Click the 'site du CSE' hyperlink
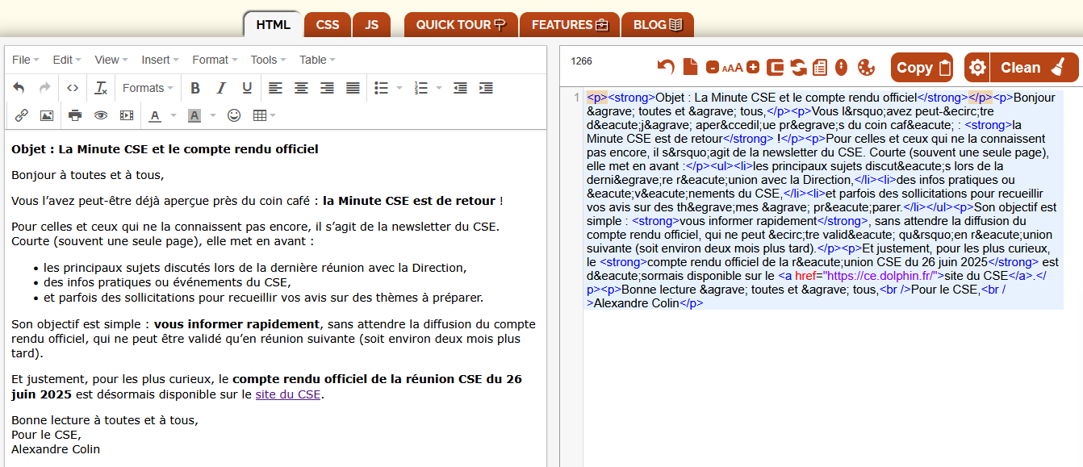 click(x=288, y=394)
